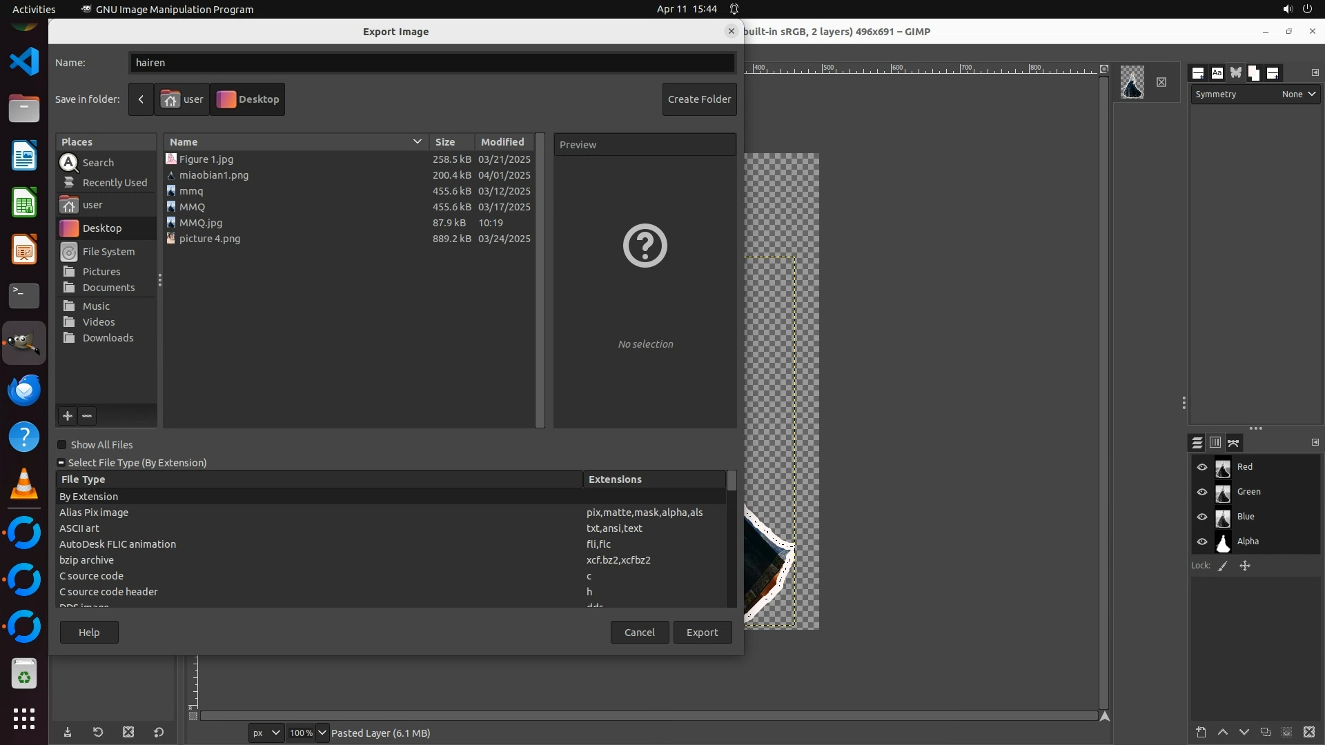This screenshot has width=1325, height=745.
Task: Click the Create Folder button
Action: [x=699, y=99]
